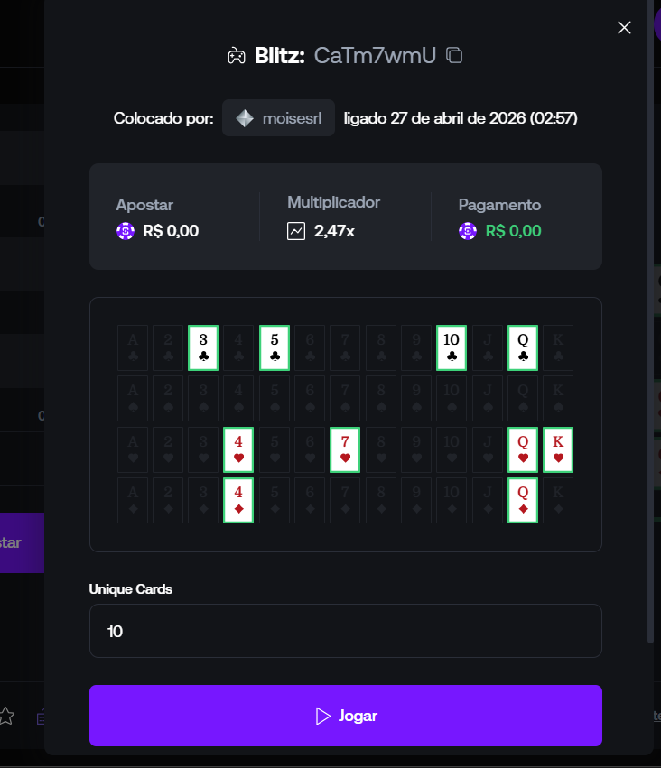The height and width of the screenshot is (768, 661).
Task: Select the Queen of diamonds card
Action: 523,501
